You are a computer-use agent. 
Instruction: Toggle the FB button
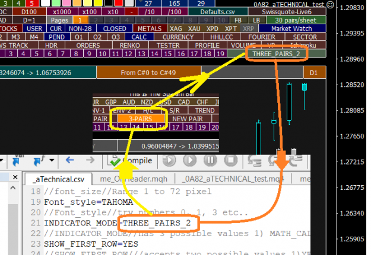coord(238,20)
